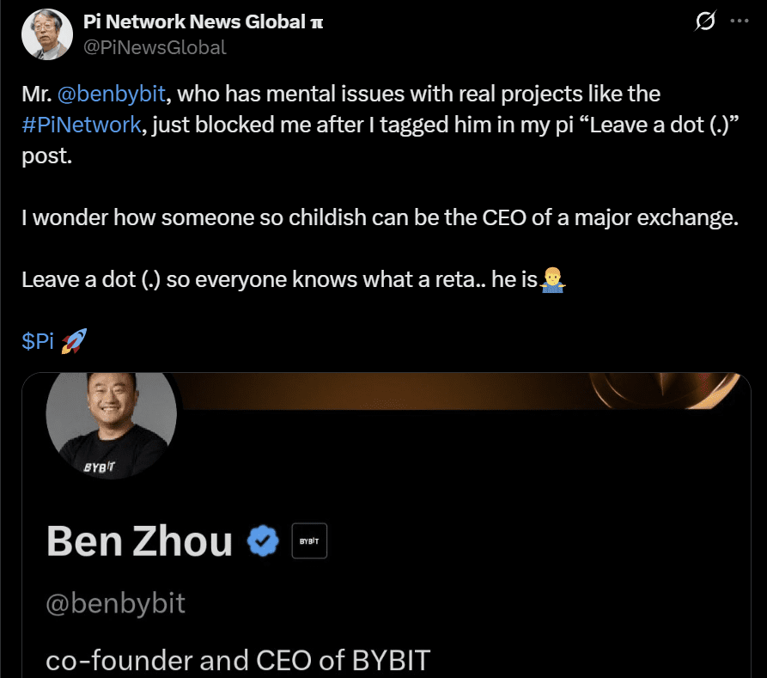The height and width of the screenshot is (678, 767).
Task: Click the pi symbol after the account name
Action: pyautogui.click(x=317, y=21)
